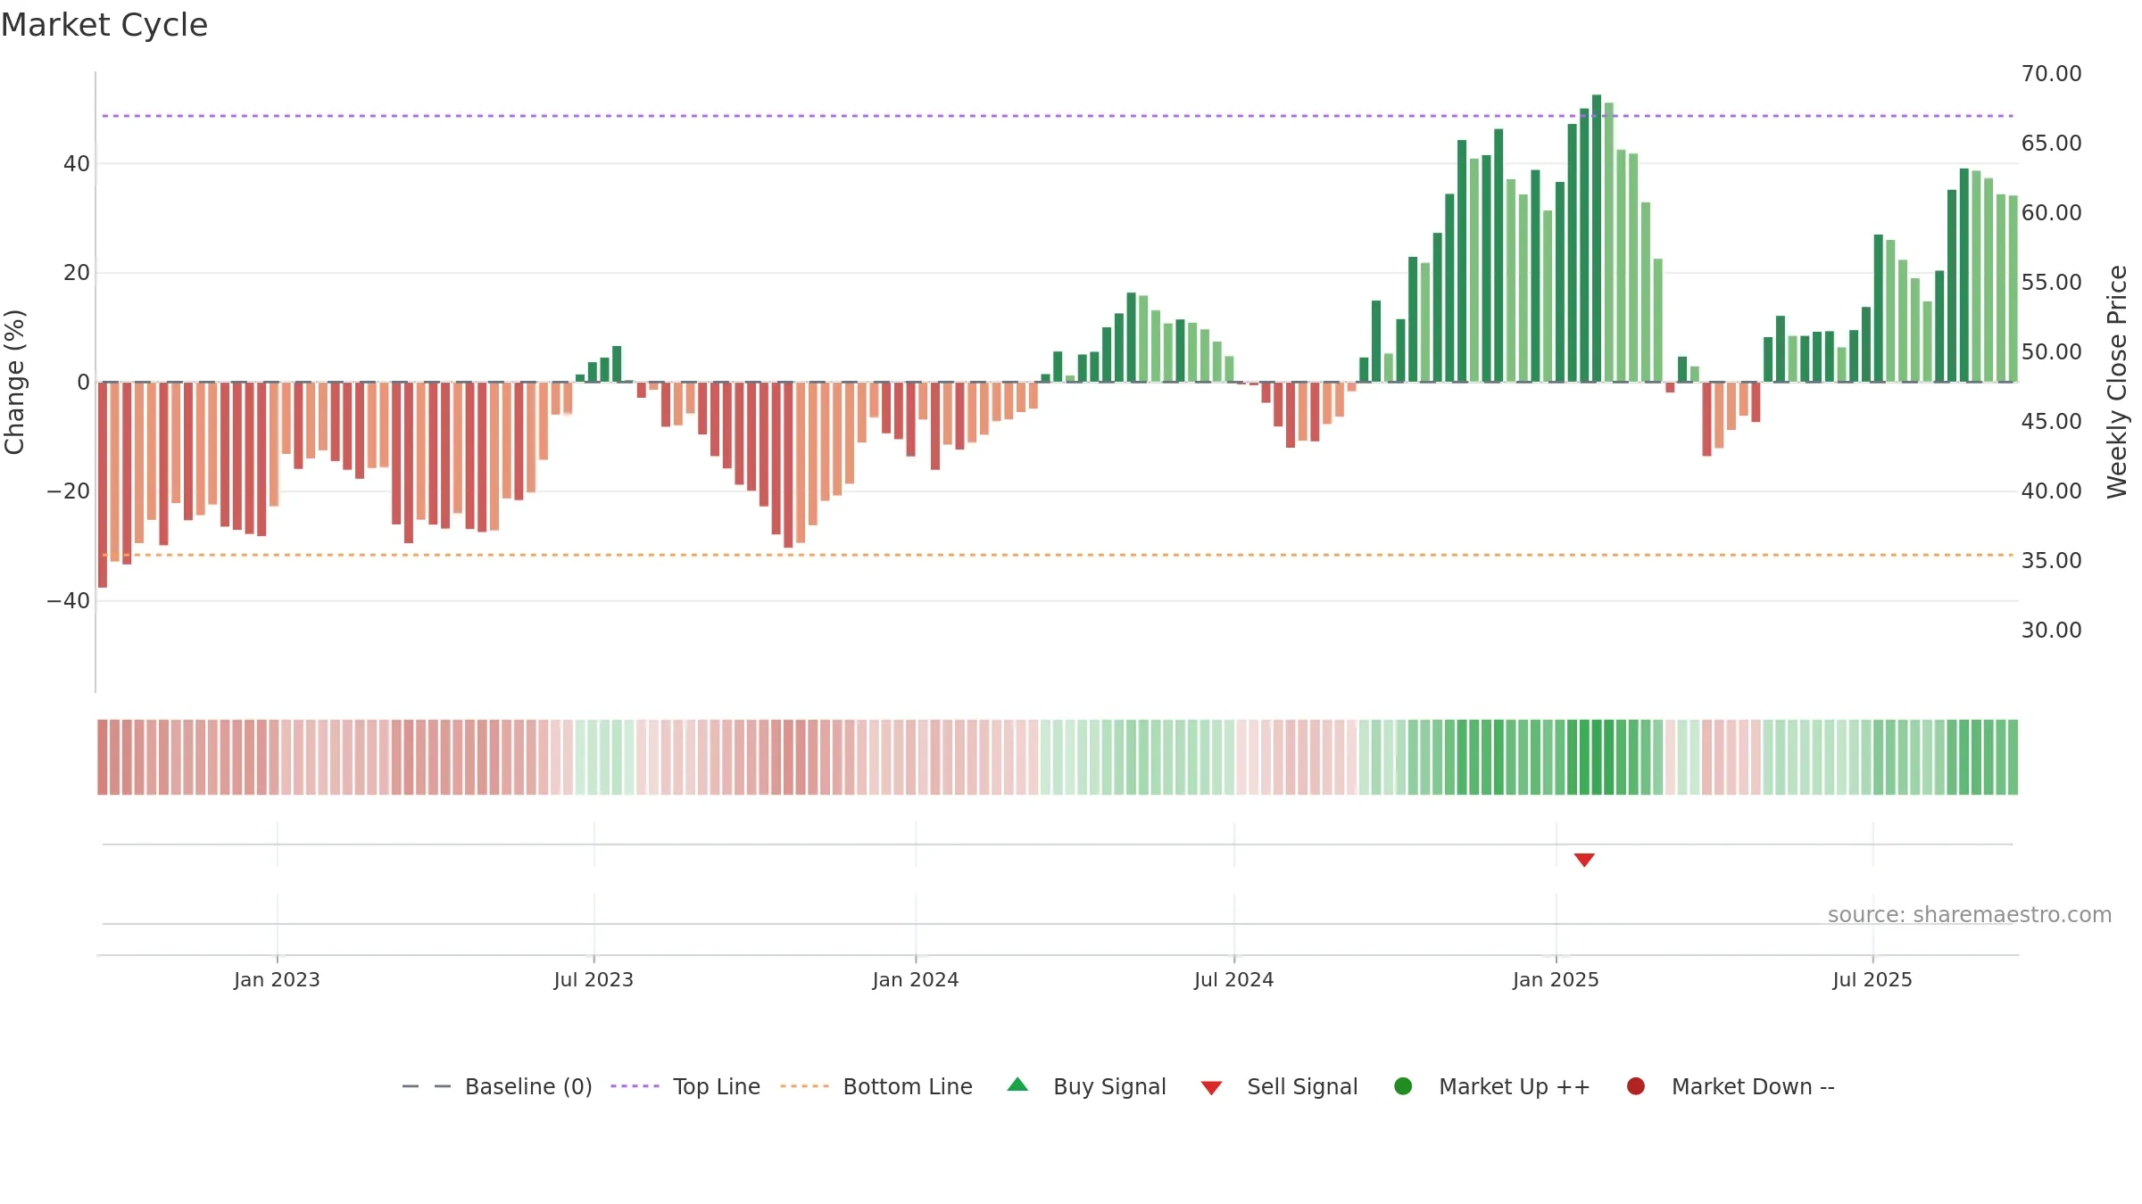Click the Market Cycle chart title
The height and width of the screenshot is (1204, 2142).
104,25
